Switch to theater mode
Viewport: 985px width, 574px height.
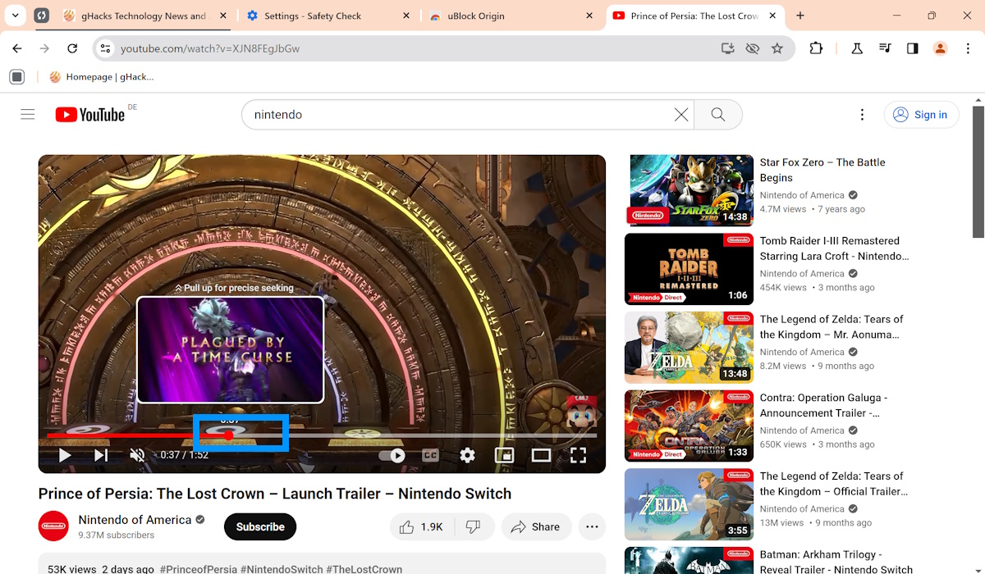(542, 454)
